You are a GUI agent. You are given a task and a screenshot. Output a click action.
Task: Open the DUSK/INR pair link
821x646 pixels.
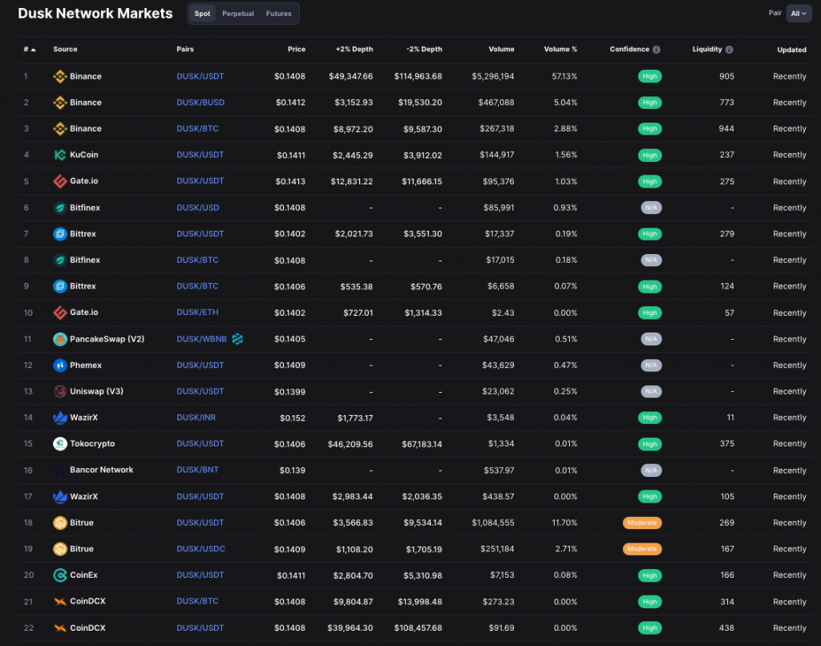coord(196,418)
